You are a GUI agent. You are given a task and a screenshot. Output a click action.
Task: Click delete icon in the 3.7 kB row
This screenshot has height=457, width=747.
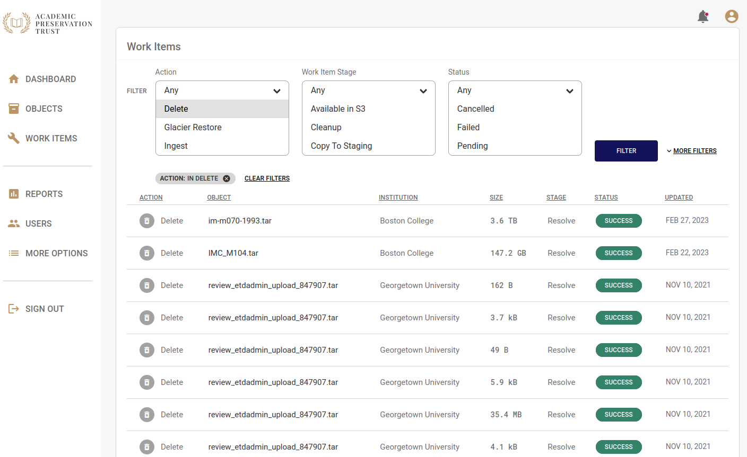147,318
